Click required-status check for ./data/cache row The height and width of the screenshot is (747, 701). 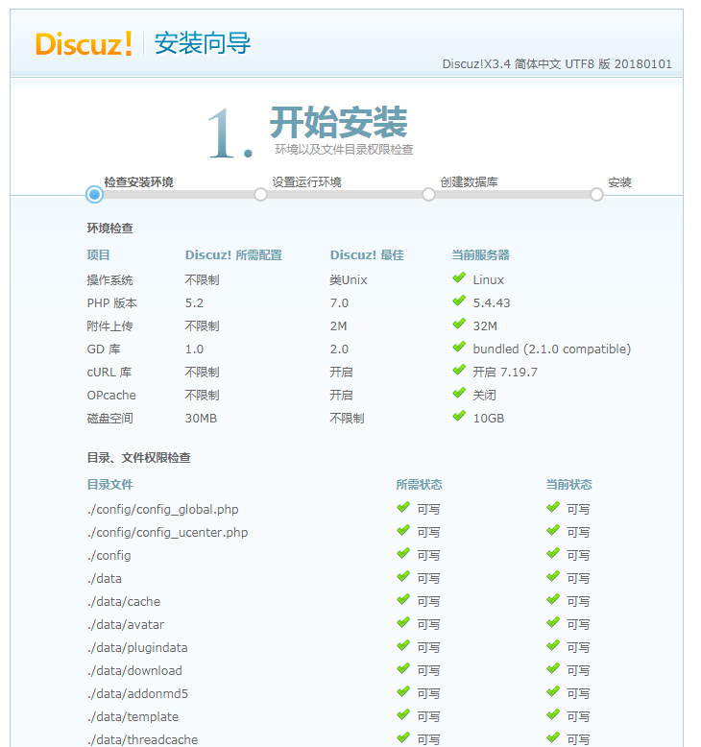(x=403, y=599)
